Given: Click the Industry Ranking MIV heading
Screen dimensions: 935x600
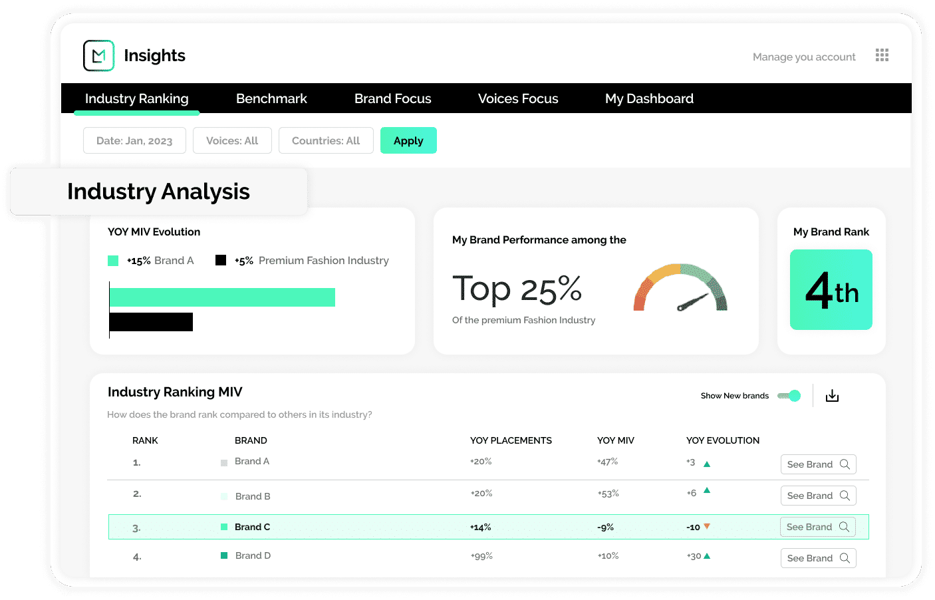Looking at the screenshot, I should [175, 392].
